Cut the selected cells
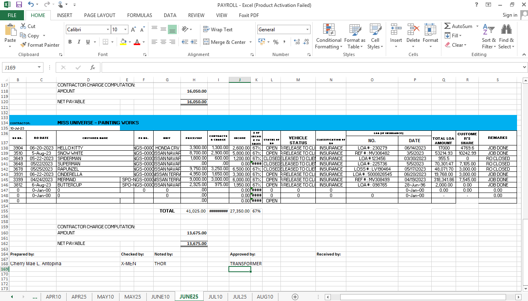This screenshot has height=301, width=528. click(28, 26)
